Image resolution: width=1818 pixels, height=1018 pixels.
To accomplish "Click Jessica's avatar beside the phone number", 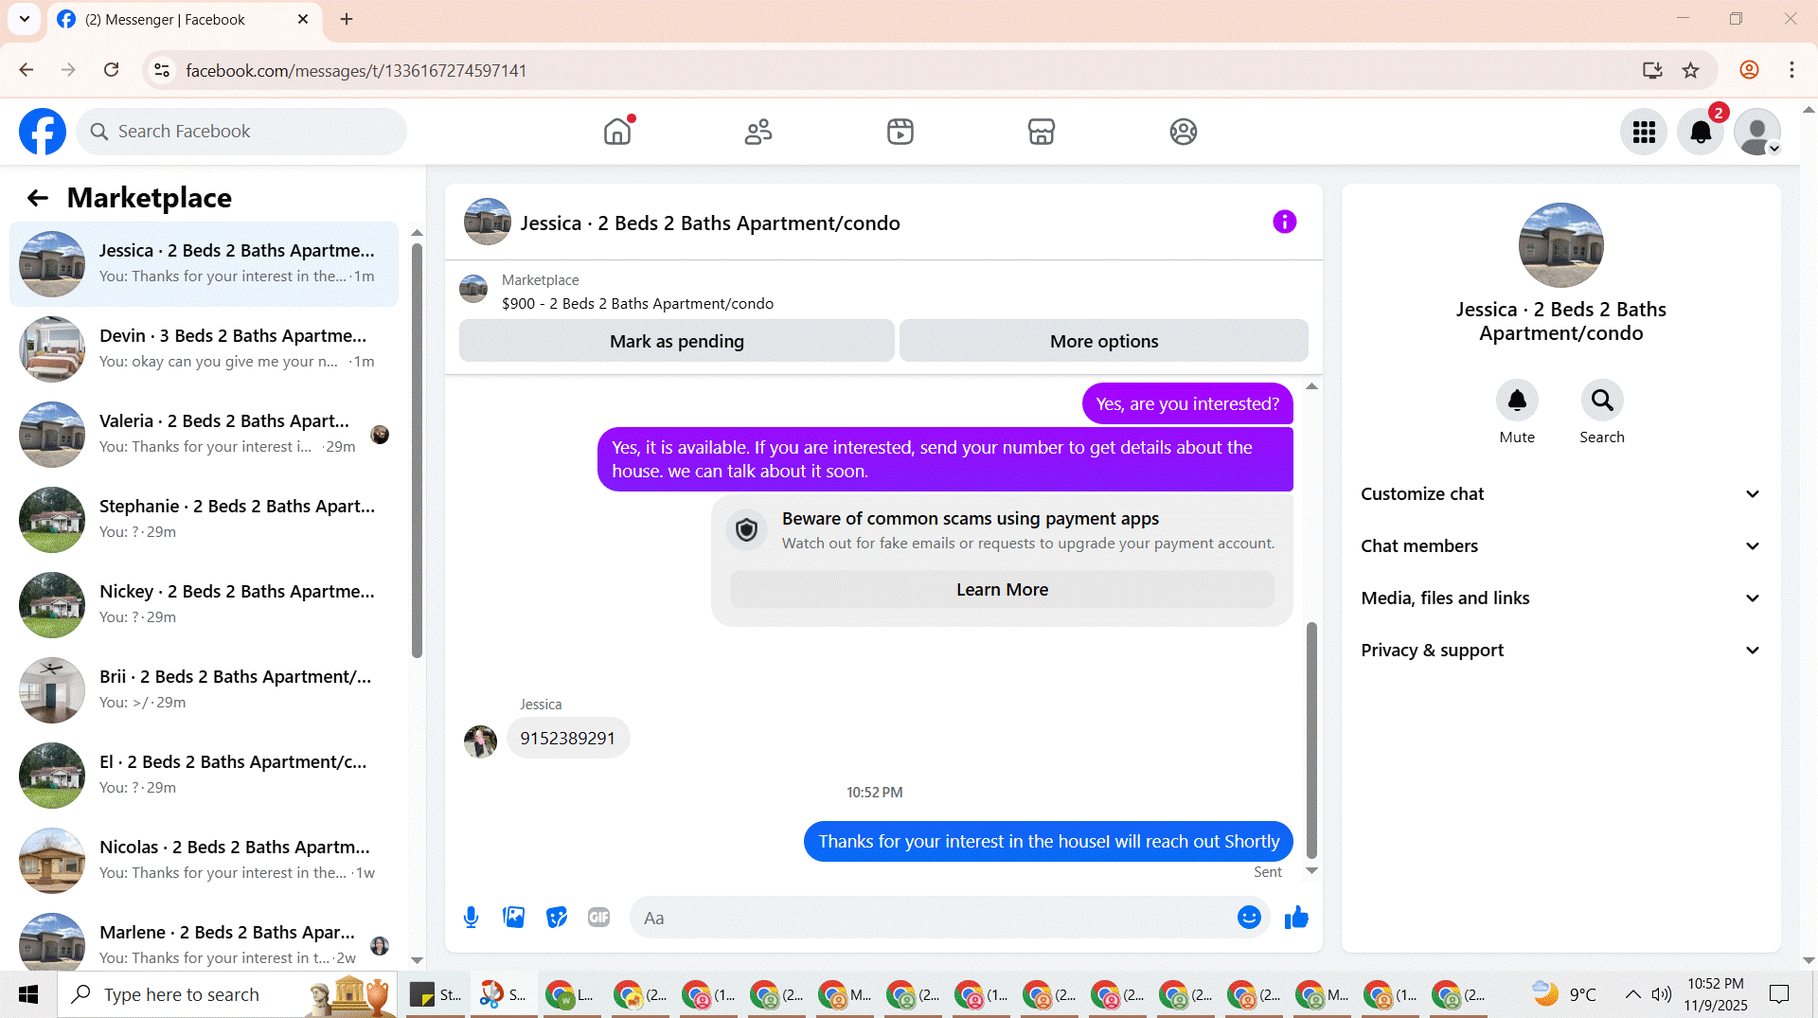I will (x=480, y=741).
